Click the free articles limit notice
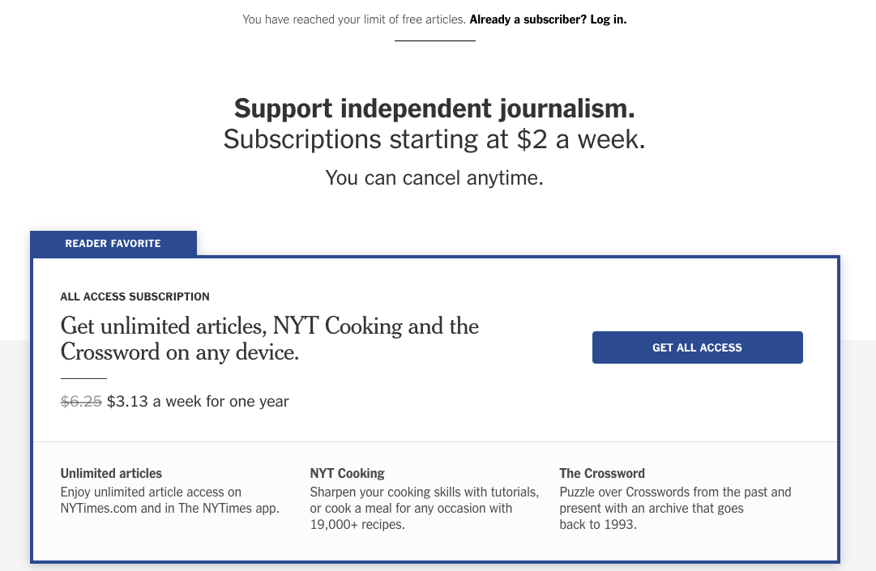The width and height of the screenshot is (876, 571). pos(354,19)
